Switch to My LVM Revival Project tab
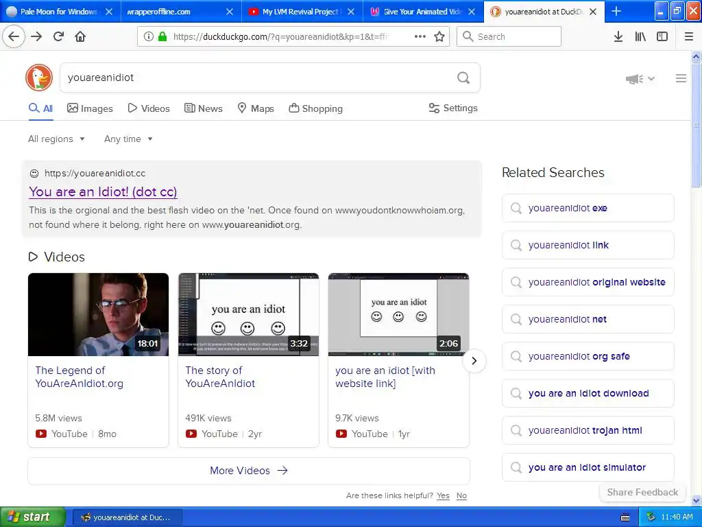 pos(302,12)
